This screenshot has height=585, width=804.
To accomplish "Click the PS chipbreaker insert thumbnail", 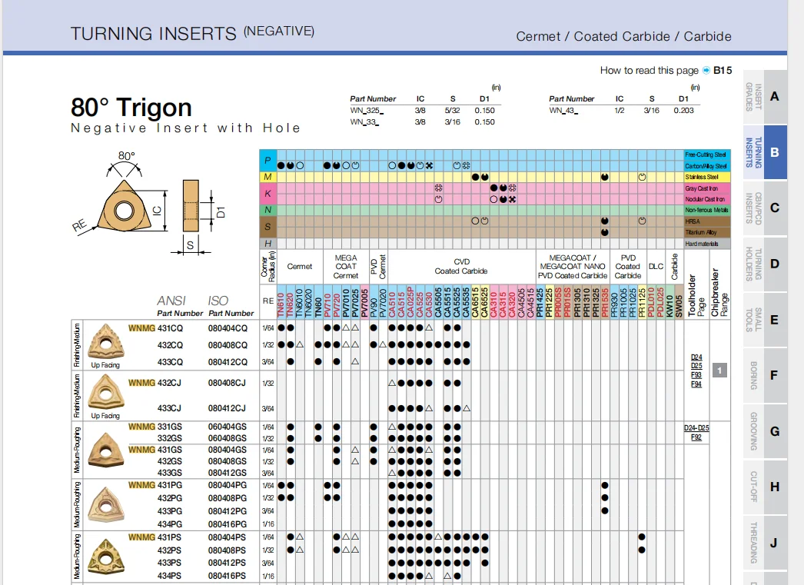I will coord(106,557).
